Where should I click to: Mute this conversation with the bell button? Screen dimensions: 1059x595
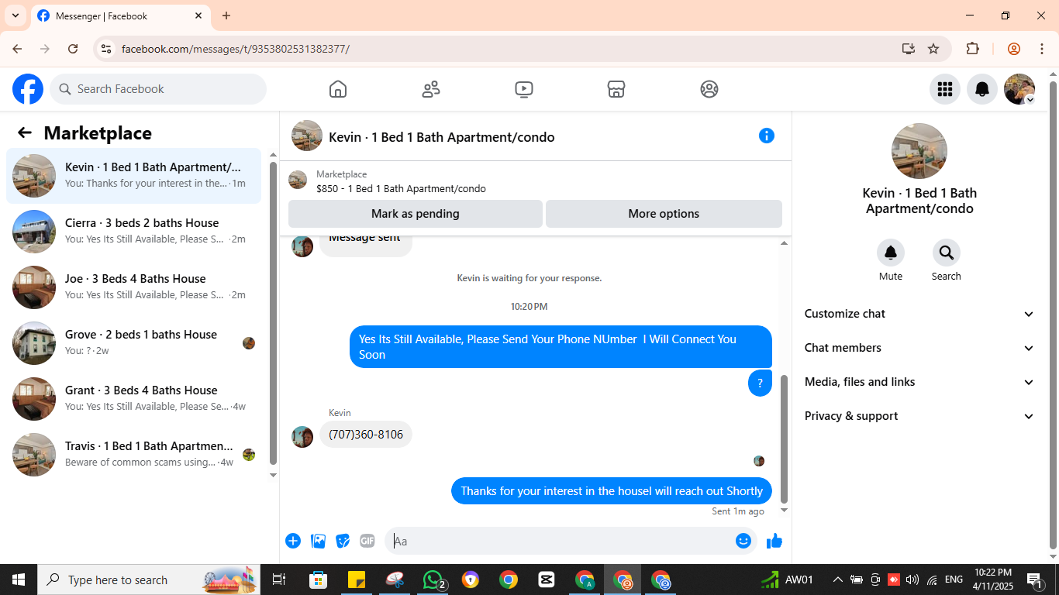[x=891, y=253]
